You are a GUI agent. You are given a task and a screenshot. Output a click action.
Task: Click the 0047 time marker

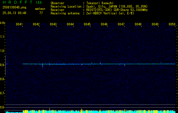(x=121, y=24)
